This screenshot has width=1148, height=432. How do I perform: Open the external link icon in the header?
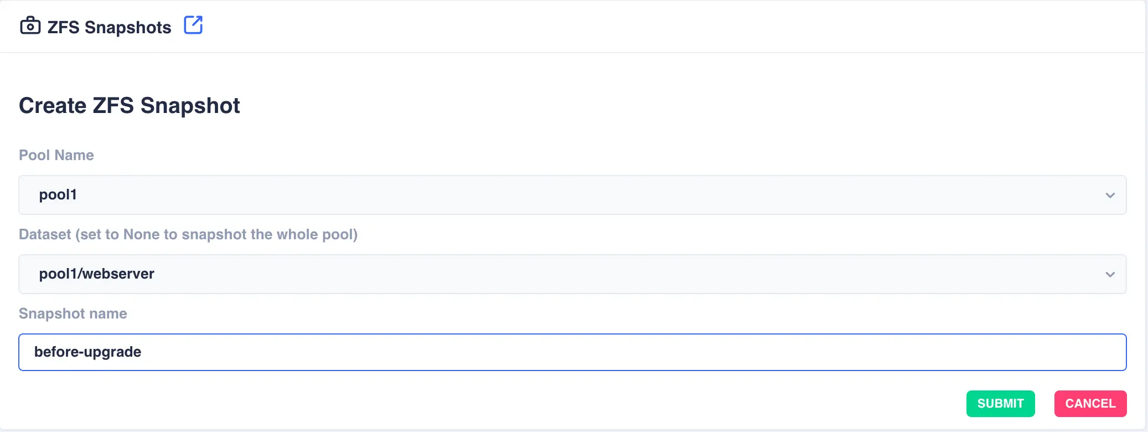coord(193,25)
